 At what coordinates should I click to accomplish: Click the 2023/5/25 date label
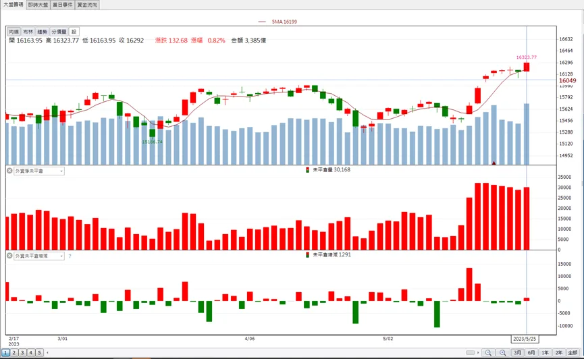pyautogui.click(x=525, y=339)
